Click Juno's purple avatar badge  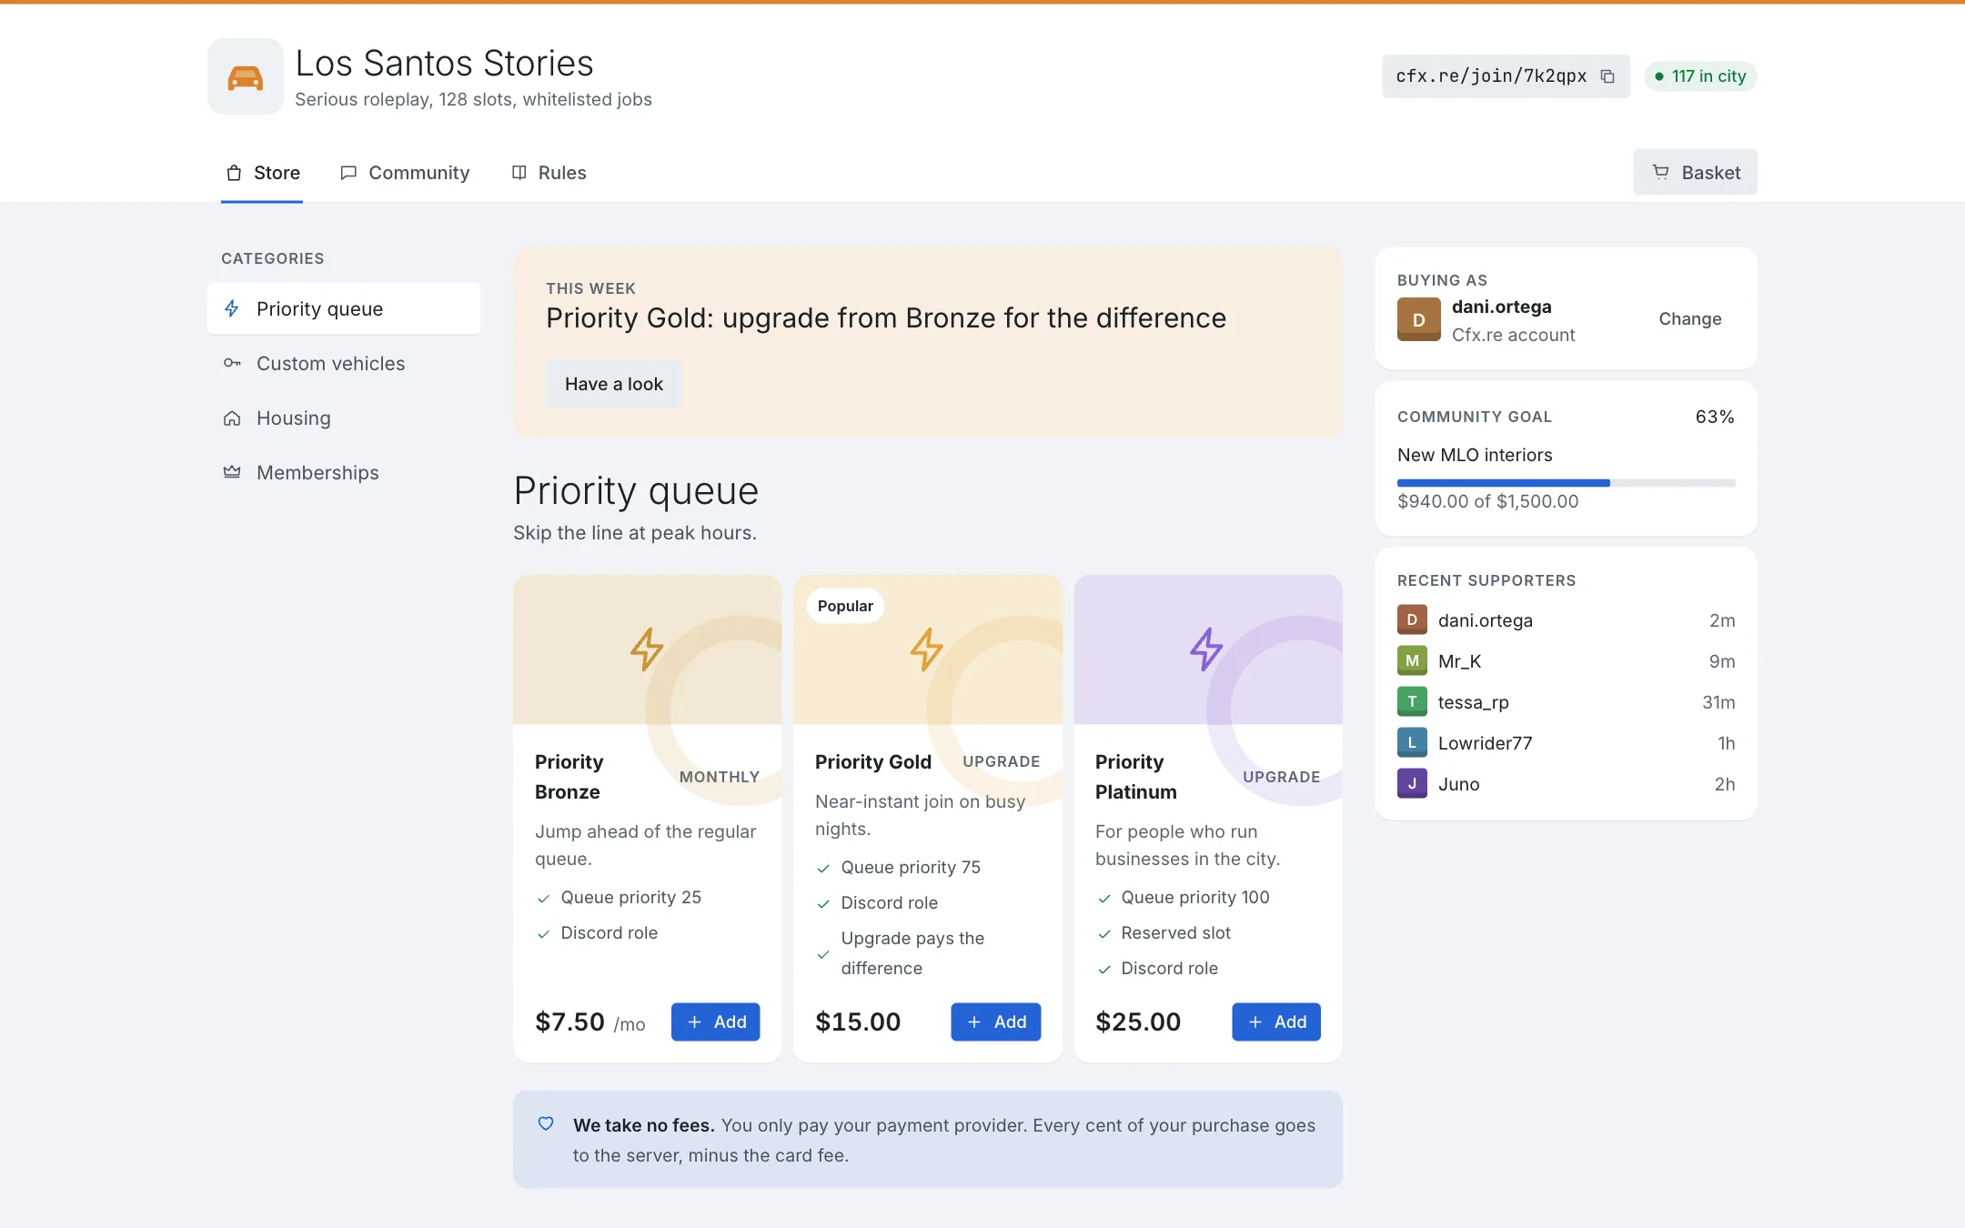tap(1412, 783)
